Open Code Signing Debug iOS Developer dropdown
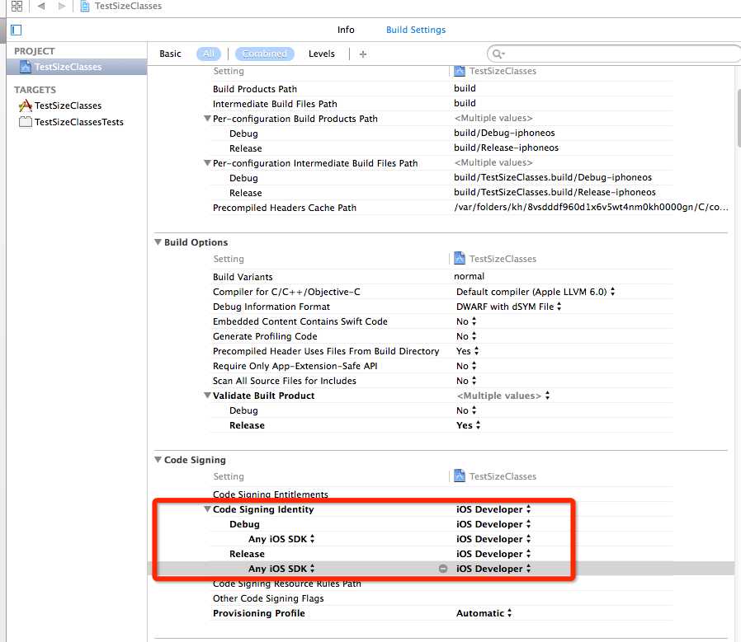 493,524
